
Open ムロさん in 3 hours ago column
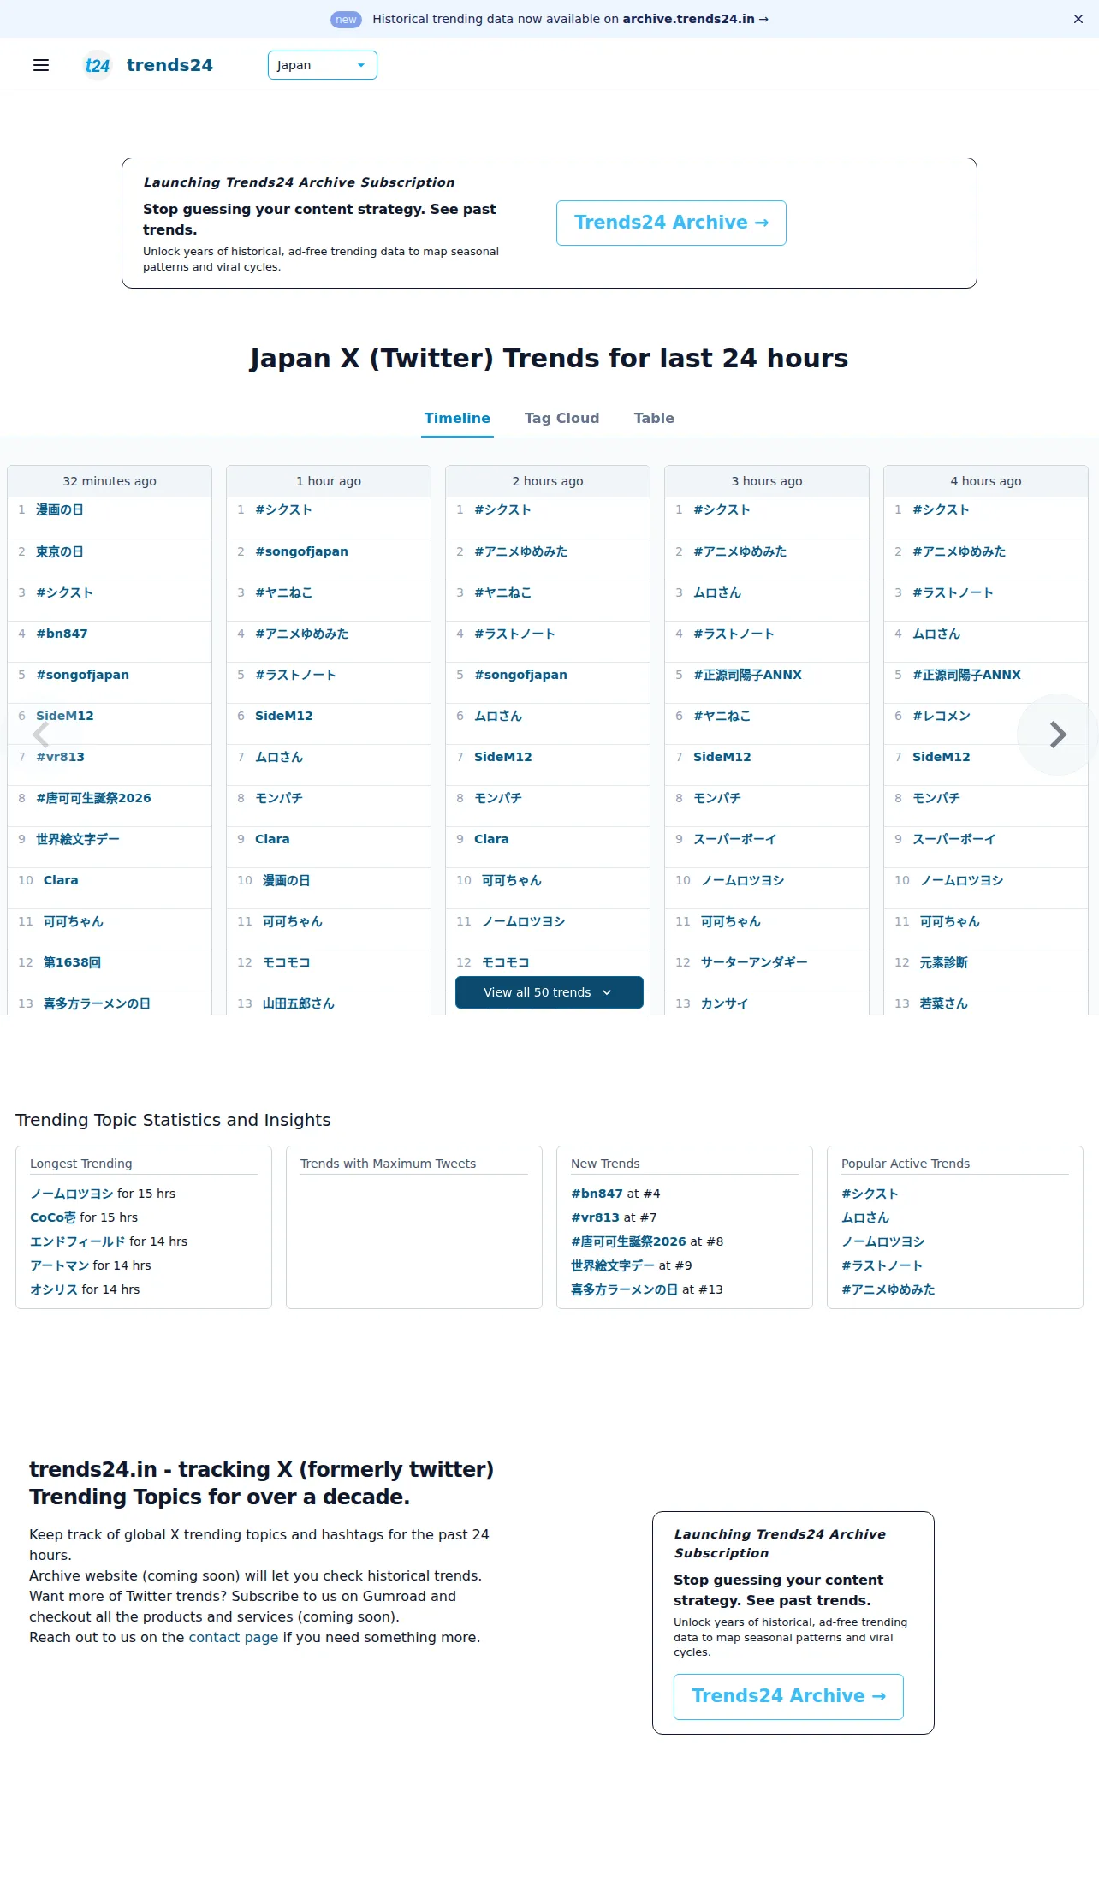click(717, 592)
